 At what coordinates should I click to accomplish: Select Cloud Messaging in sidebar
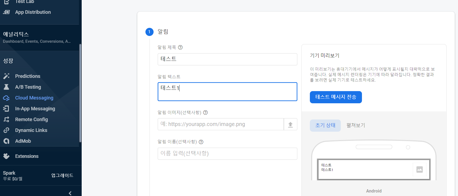tap(34, 98)
